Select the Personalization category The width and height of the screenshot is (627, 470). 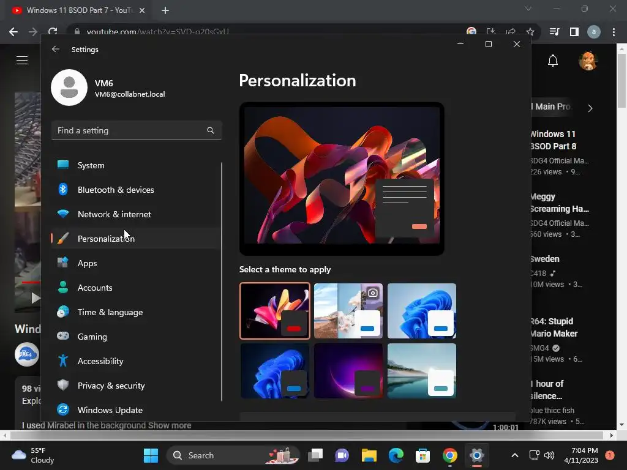coord(136,238)
